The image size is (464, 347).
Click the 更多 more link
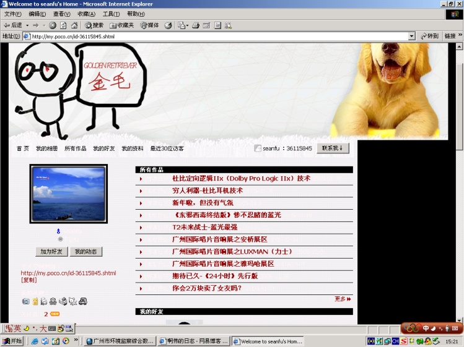tap(343, 299)
